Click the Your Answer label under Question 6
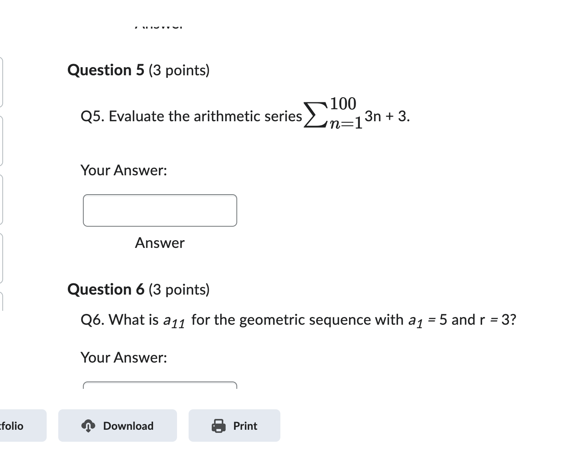Screen dimensions: 587x451 coord(123,358)
